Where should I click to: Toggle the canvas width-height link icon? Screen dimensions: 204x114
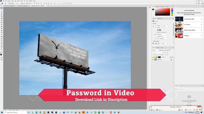point(153,27)
